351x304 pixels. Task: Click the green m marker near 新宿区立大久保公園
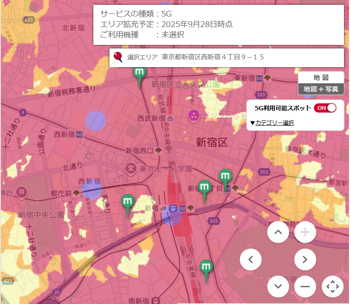pyautogui.click(x=140, y=72)
